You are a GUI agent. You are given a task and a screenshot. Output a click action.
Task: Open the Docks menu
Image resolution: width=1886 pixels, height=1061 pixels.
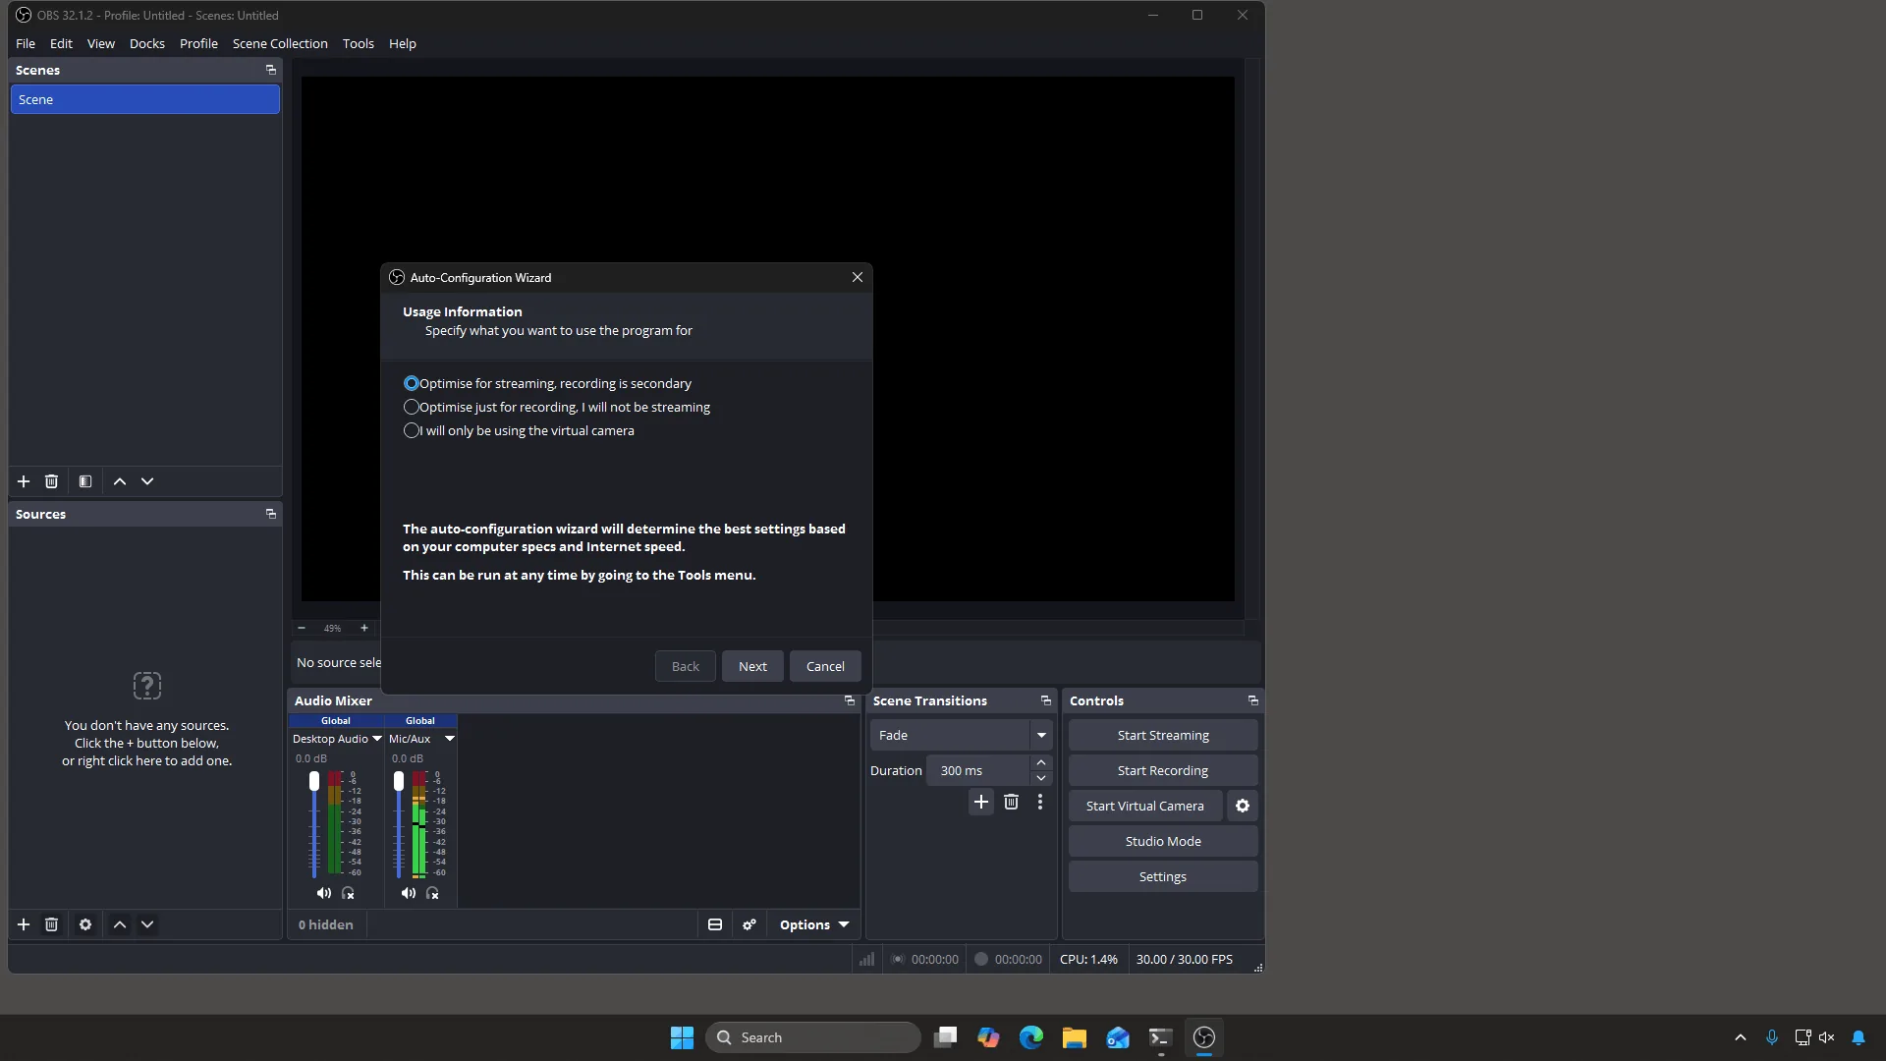(147, 43)
